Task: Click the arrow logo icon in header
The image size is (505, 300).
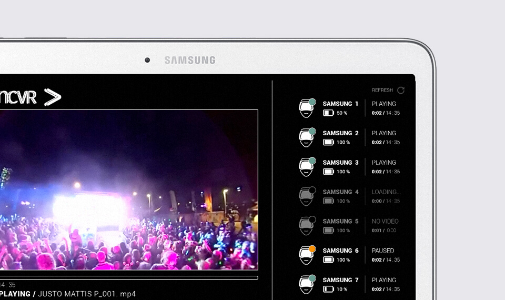Action: click(x=53, y=97)
